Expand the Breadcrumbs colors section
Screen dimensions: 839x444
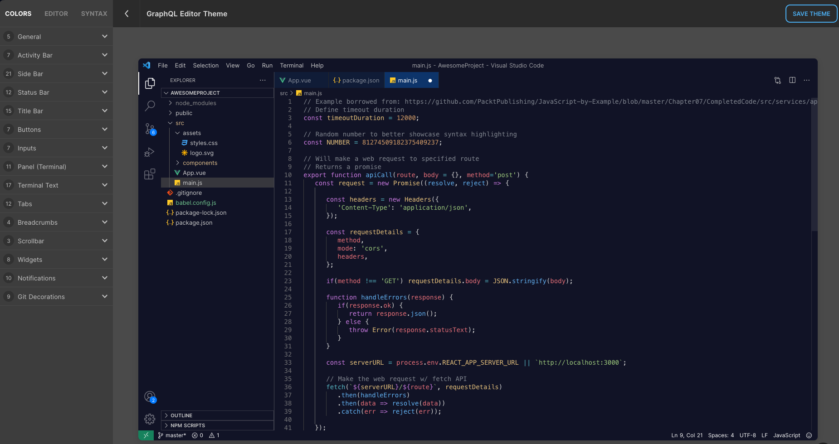pos(56,222)
